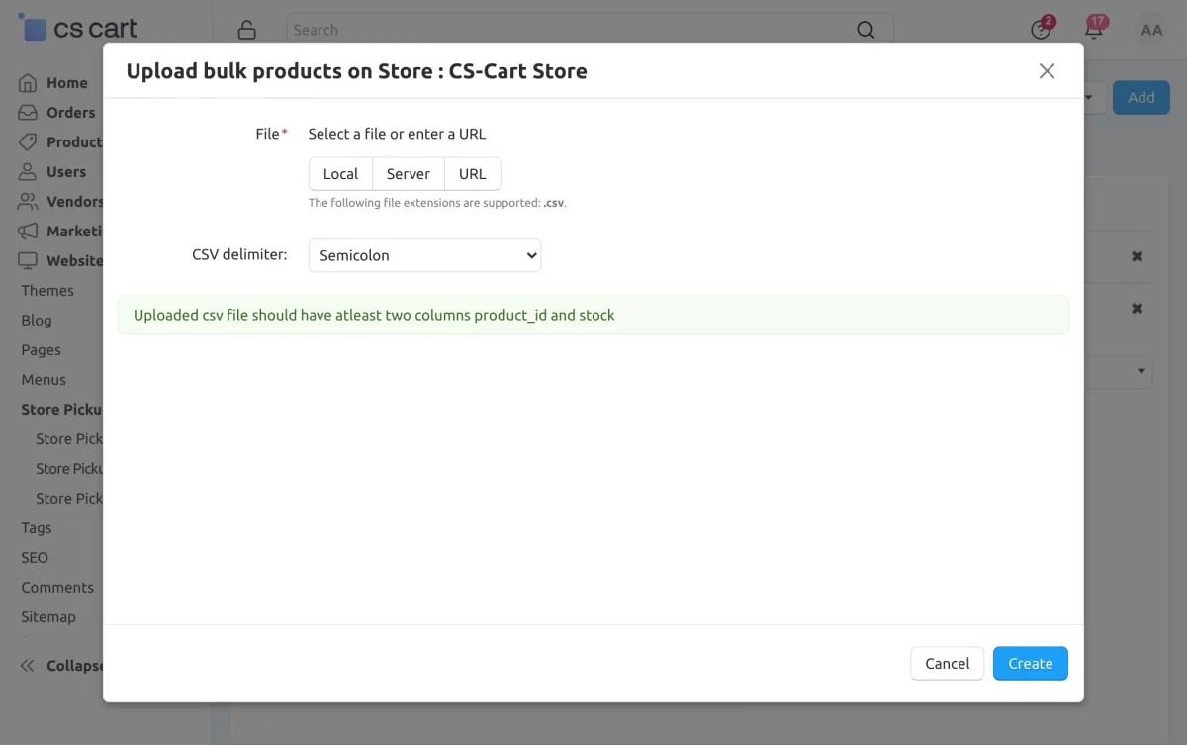Choose the URL file source
This screenshot has width=1187, height=745.
coord(473,174)
